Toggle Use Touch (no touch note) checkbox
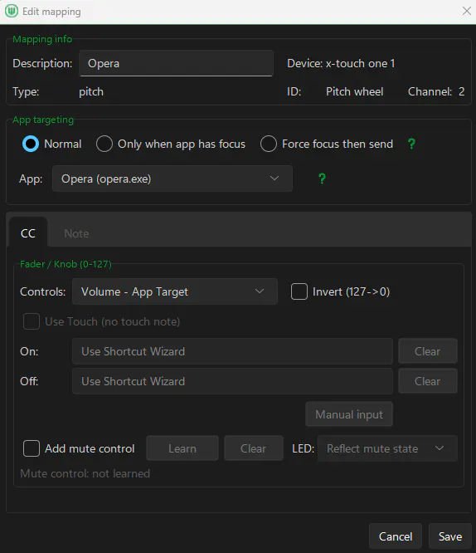 pos(32,321)
